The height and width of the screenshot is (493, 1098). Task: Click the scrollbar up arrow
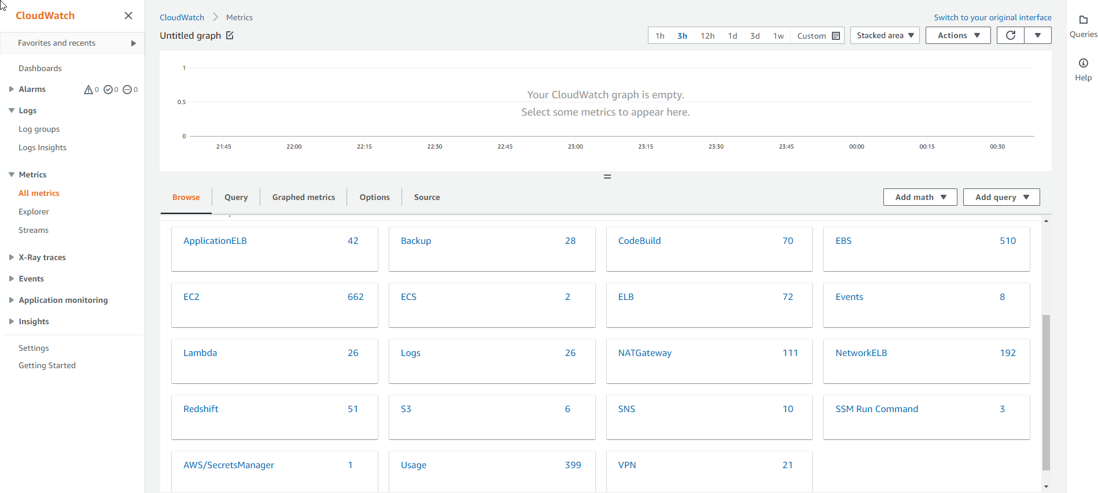[1046, 221]
